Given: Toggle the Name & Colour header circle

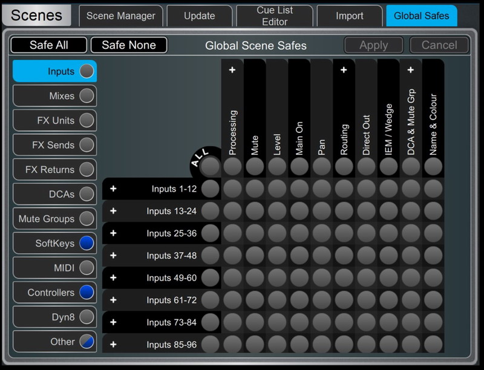Looking at the screenshot, I should [x=433, y=166].
